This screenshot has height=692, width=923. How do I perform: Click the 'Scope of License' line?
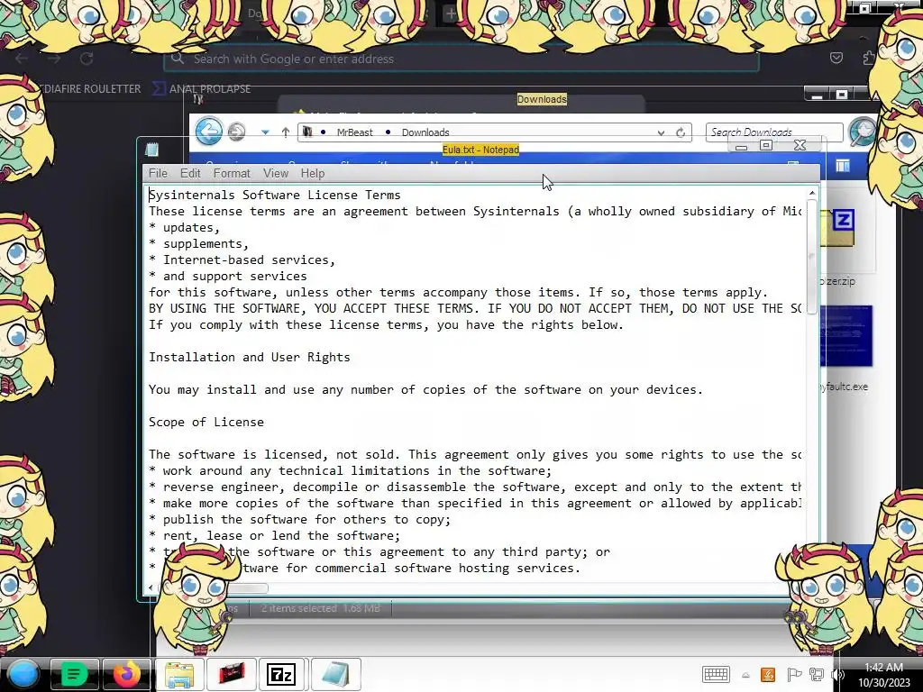click(x=206, y=422)
